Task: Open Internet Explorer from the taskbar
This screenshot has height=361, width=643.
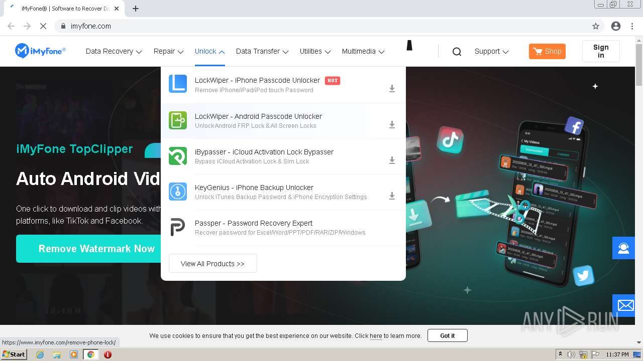Action: (x=40, y=354)
